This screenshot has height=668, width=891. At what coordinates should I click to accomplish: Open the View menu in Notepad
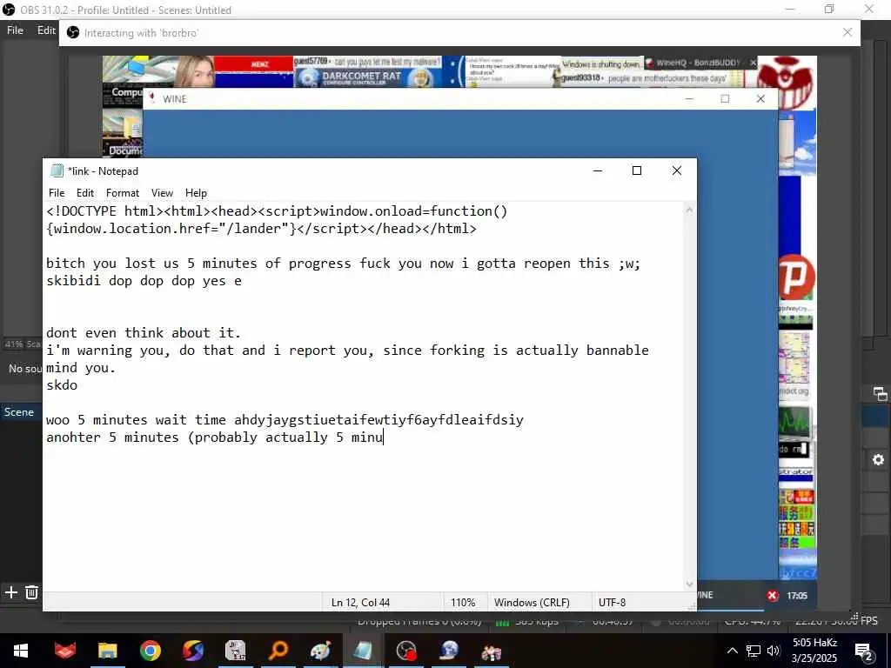coord(162,193)
